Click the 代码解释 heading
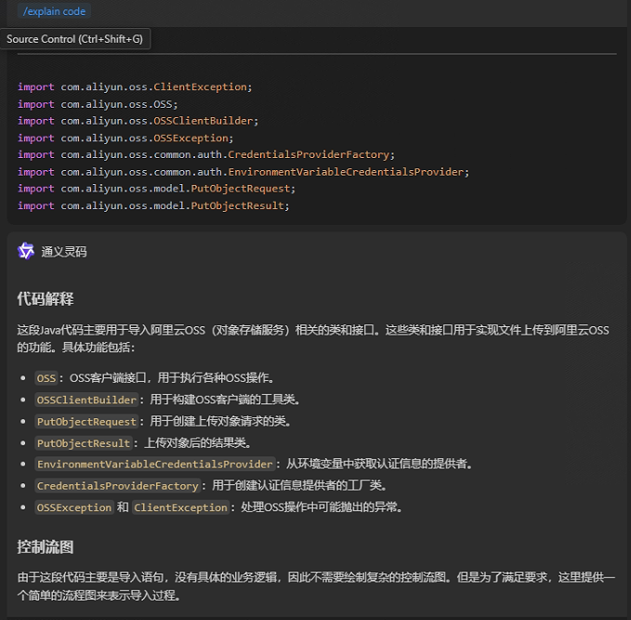Screen dimensions: 631x620 point(46,299)
